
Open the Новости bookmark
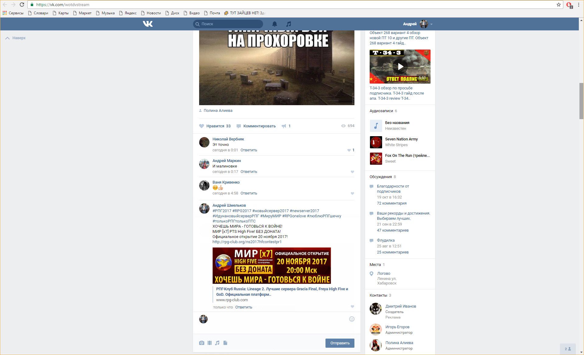[x=151, y=13]
